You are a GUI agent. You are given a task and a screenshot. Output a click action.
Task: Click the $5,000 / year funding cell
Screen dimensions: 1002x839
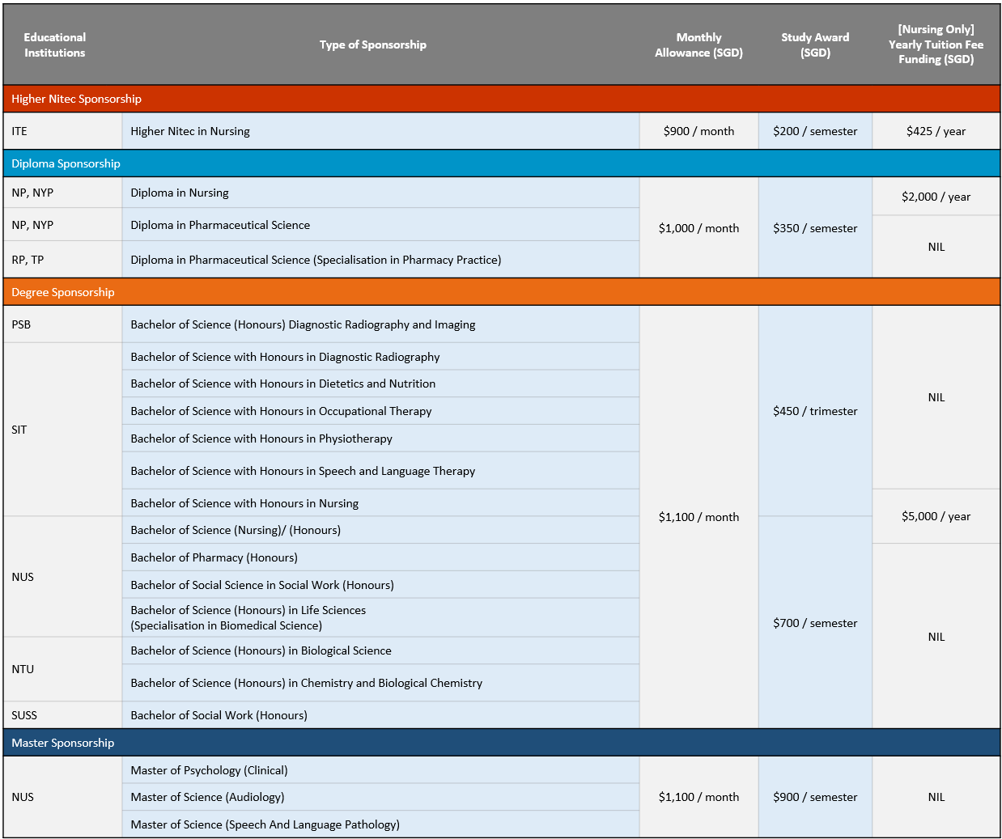pyautogui.click(x=936, y=516)
